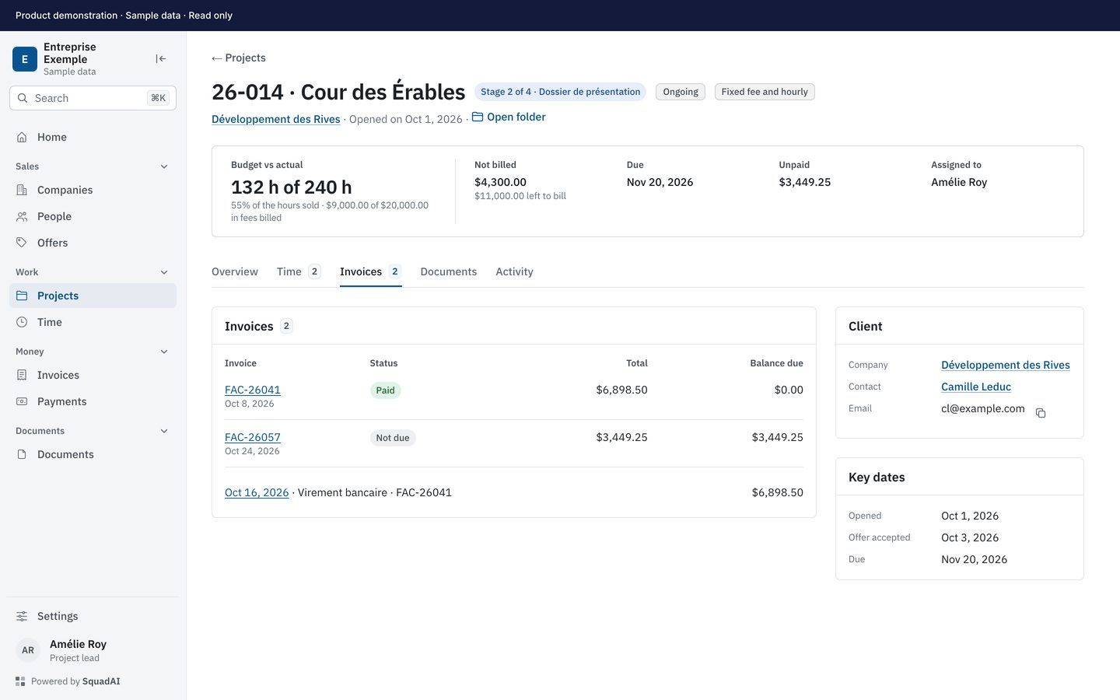Click the Offers tag icon
Screen dimensions: 1120x700
coord(22,243)
